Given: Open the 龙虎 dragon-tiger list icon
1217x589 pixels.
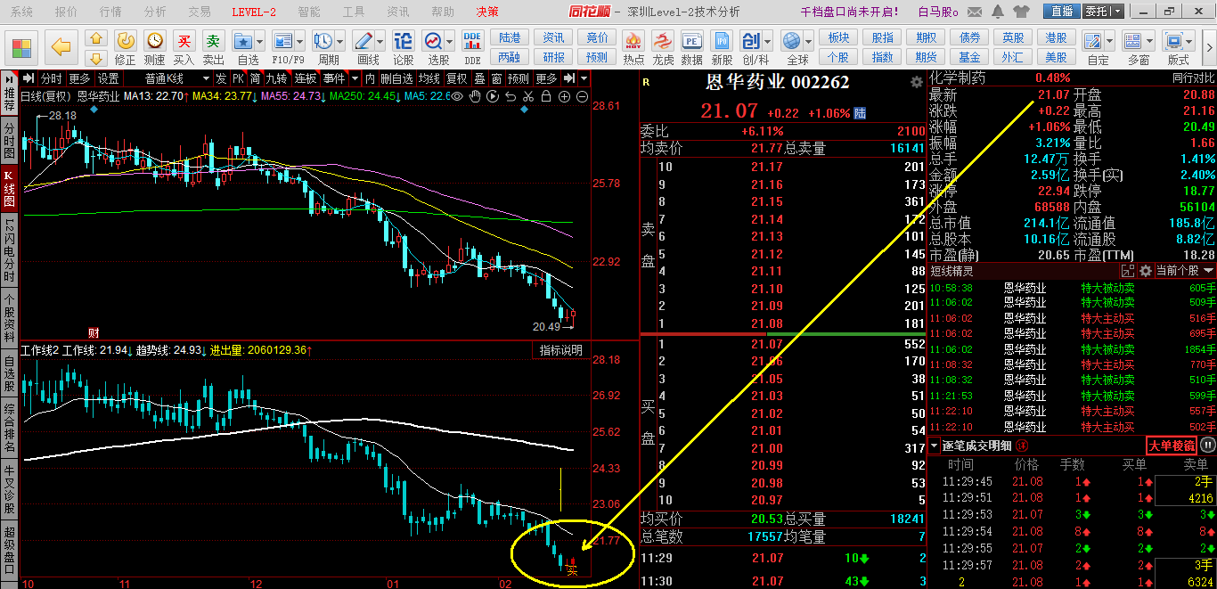Looking at the screenshot, I should pos(663,41).
